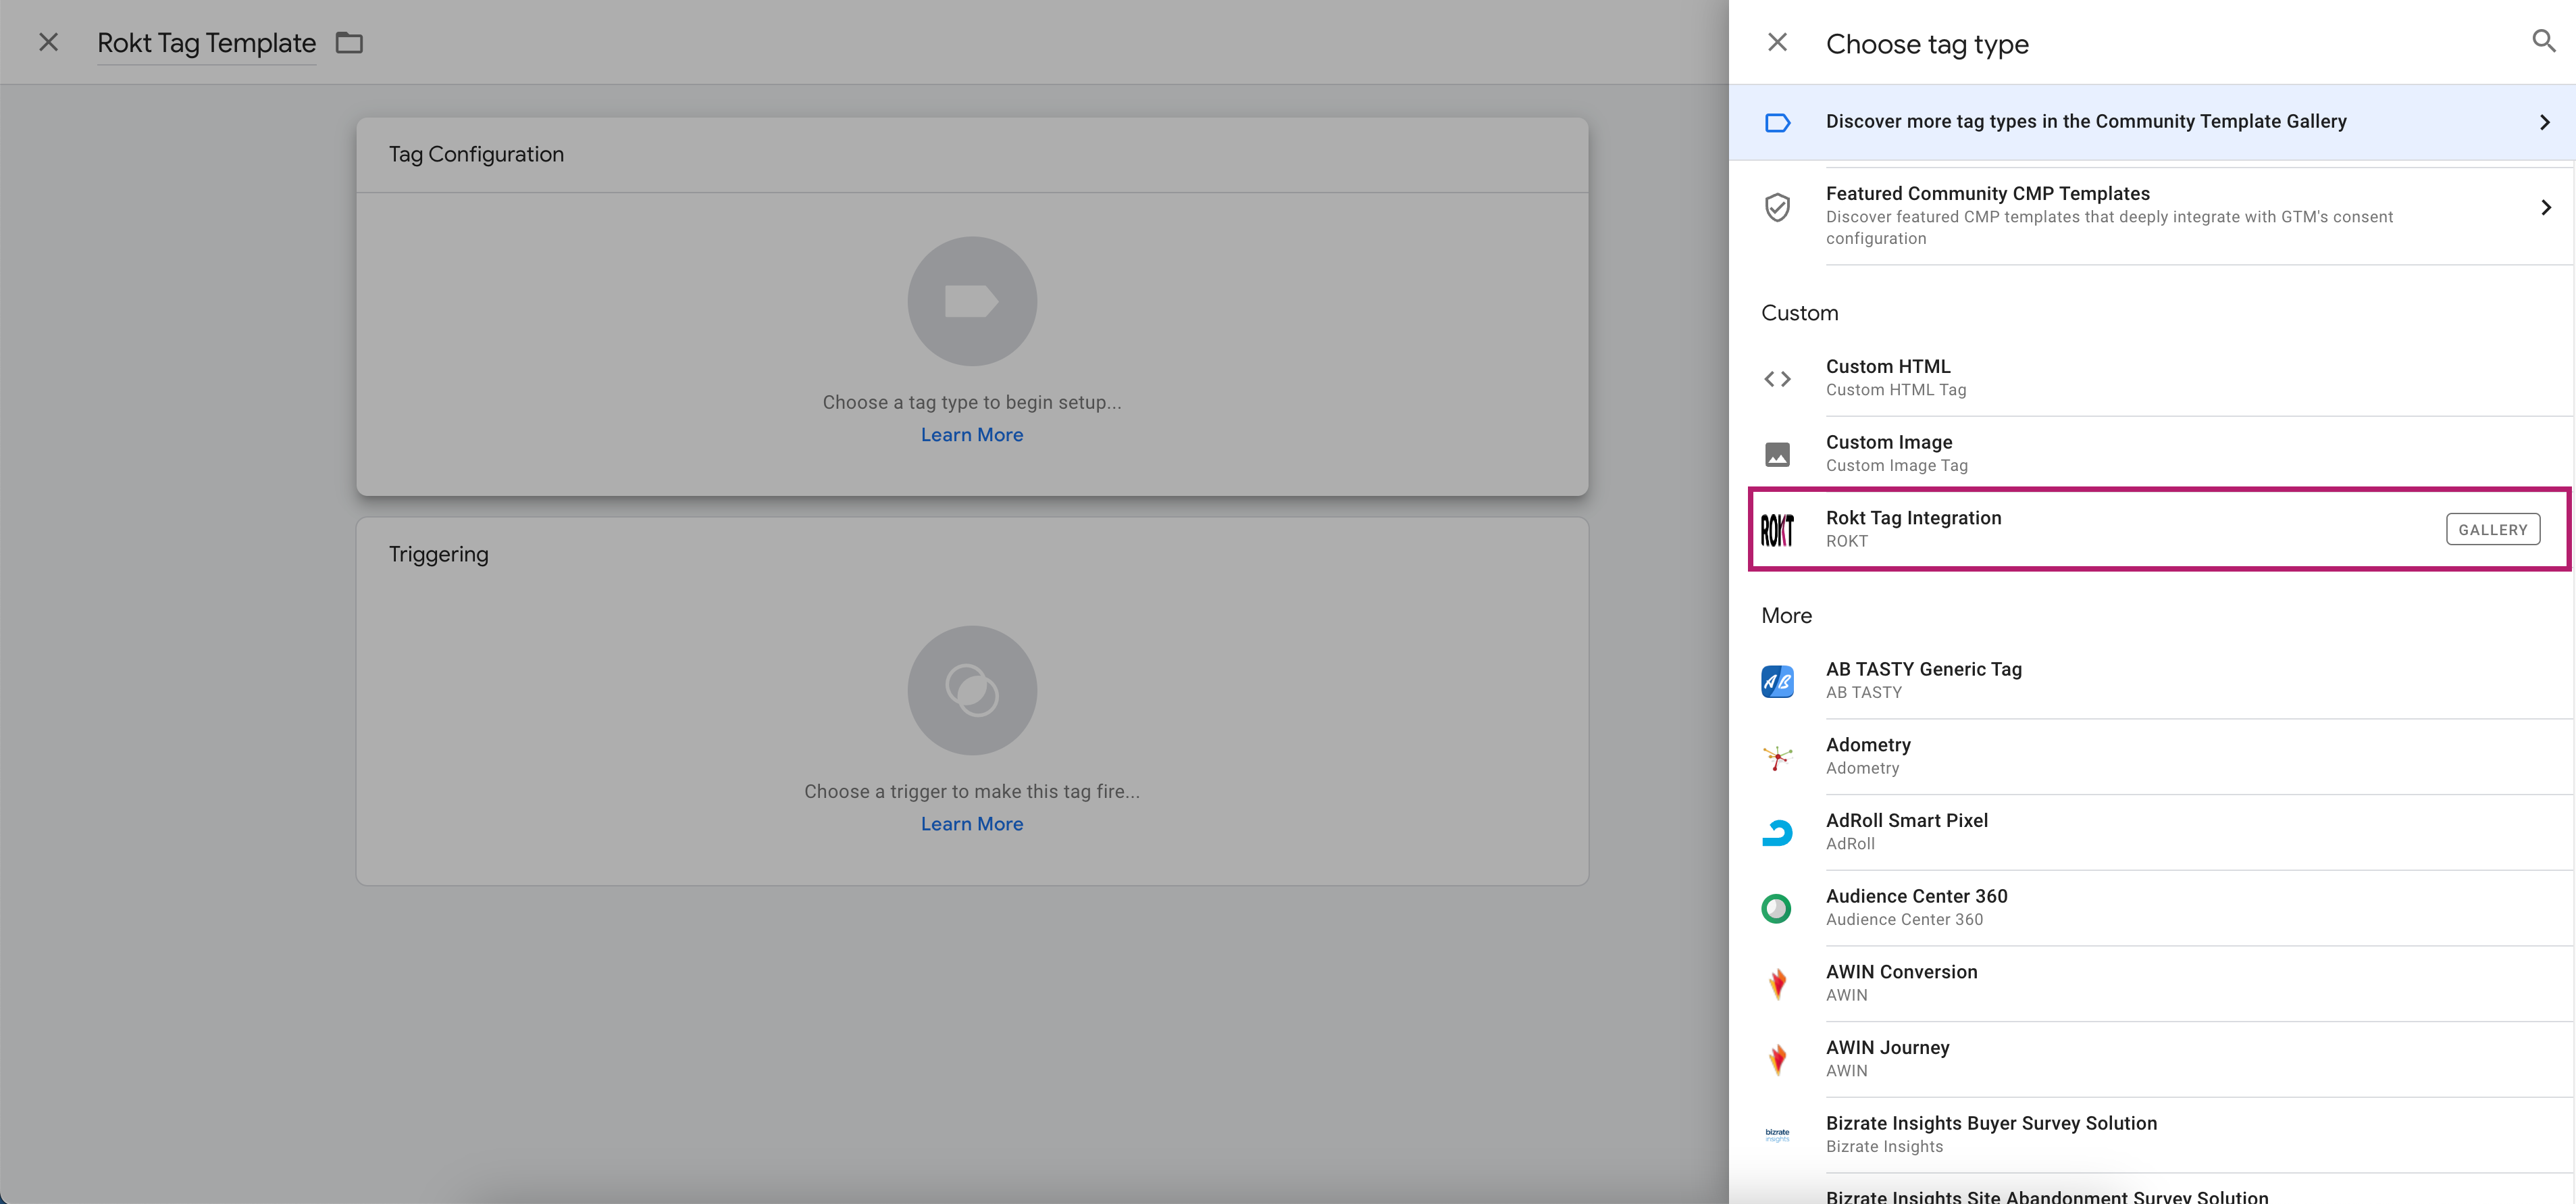Click the Community Template Gallery tag icon

tap(1777, 122)
